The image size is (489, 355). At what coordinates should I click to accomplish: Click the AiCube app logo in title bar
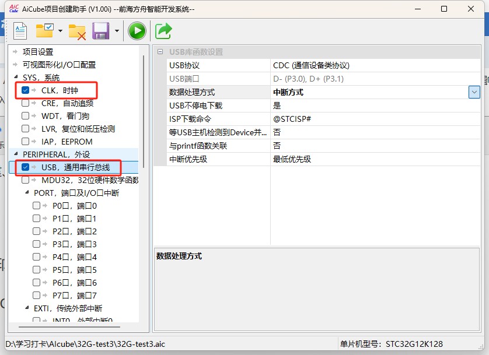point(14,9)
